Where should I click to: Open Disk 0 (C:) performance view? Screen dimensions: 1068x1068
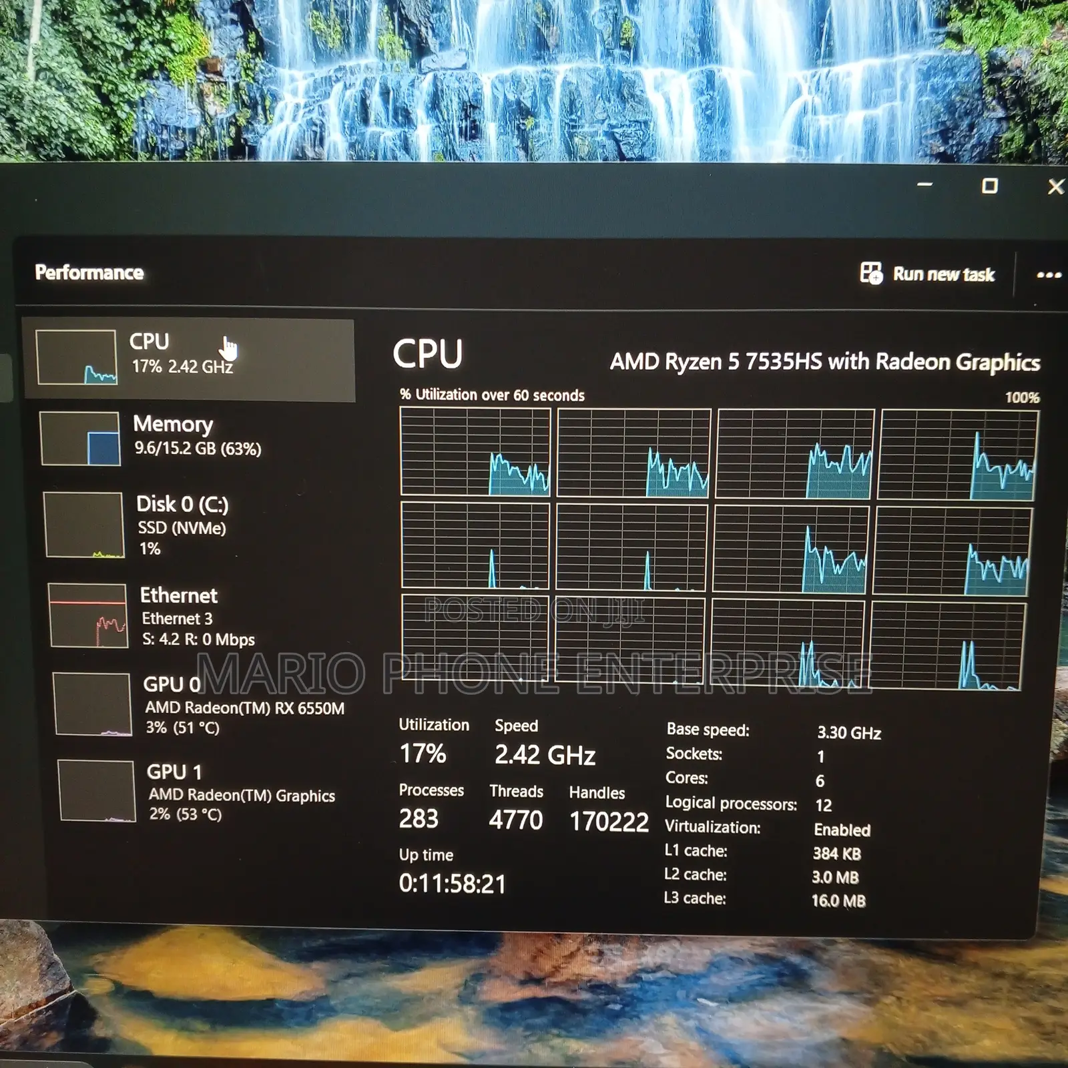pyautogui.click(x=192, y=525)
